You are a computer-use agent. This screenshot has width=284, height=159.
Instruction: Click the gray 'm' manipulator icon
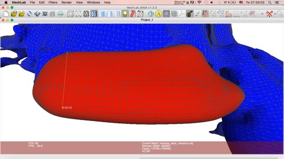pos(166,14)
